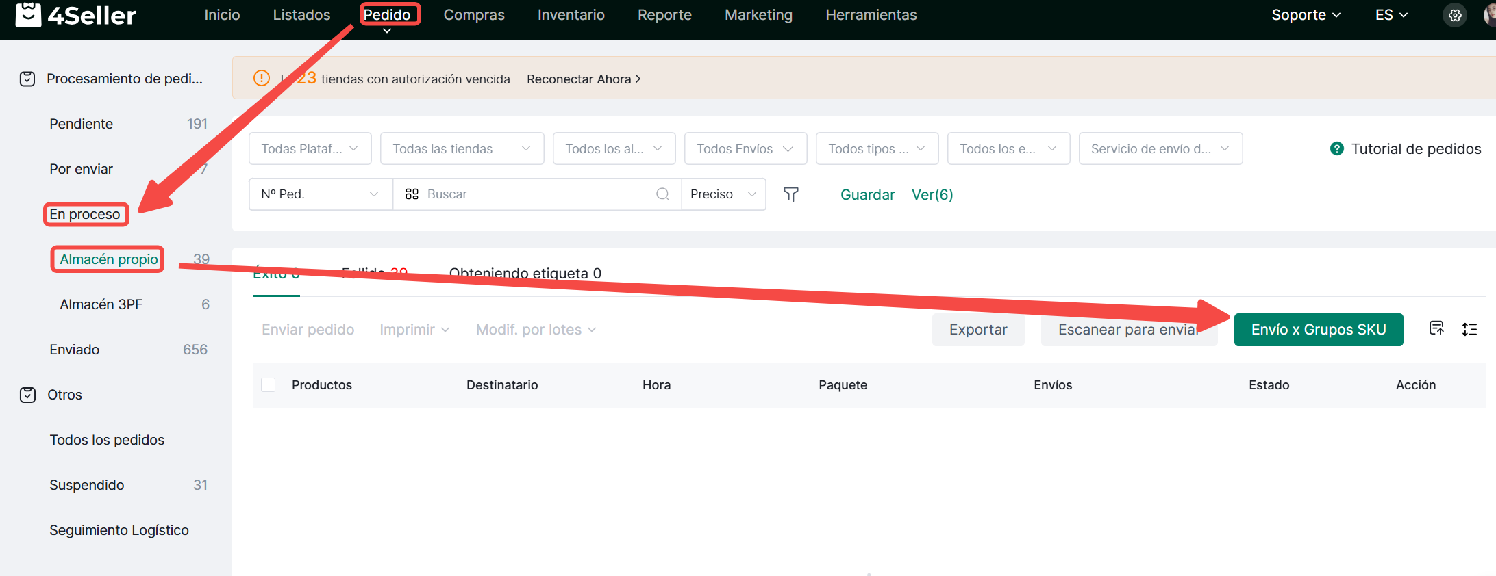Click the Buscar search input field
The width and height of the screenshot is (1496, 576).
click(x=534, y=194)
